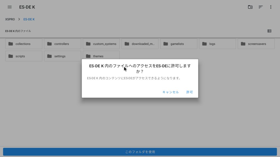Open the gamelists folder

coord(179,44)
